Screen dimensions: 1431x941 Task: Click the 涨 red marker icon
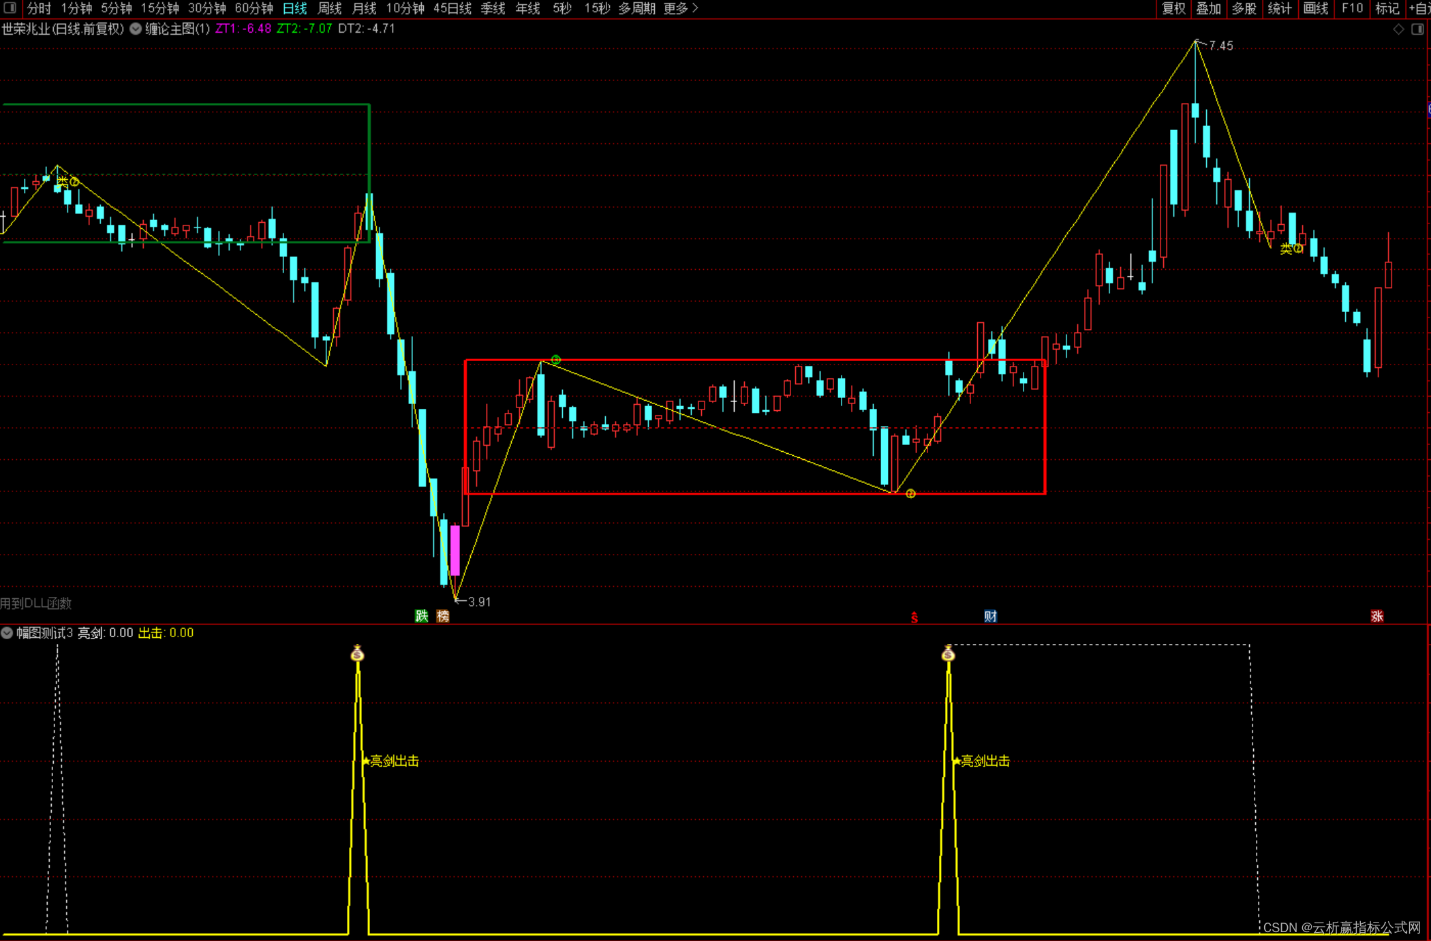[1377, 616]
